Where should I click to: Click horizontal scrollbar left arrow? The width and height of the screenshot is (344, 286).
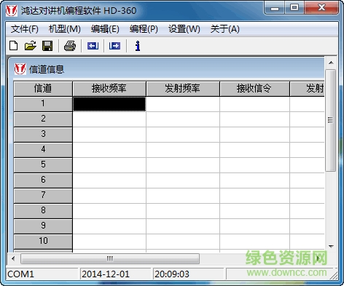[13, 258]
